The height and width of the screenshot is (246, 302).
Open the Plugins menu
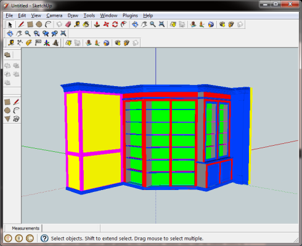pyautogui.click(x=130, y=15)
